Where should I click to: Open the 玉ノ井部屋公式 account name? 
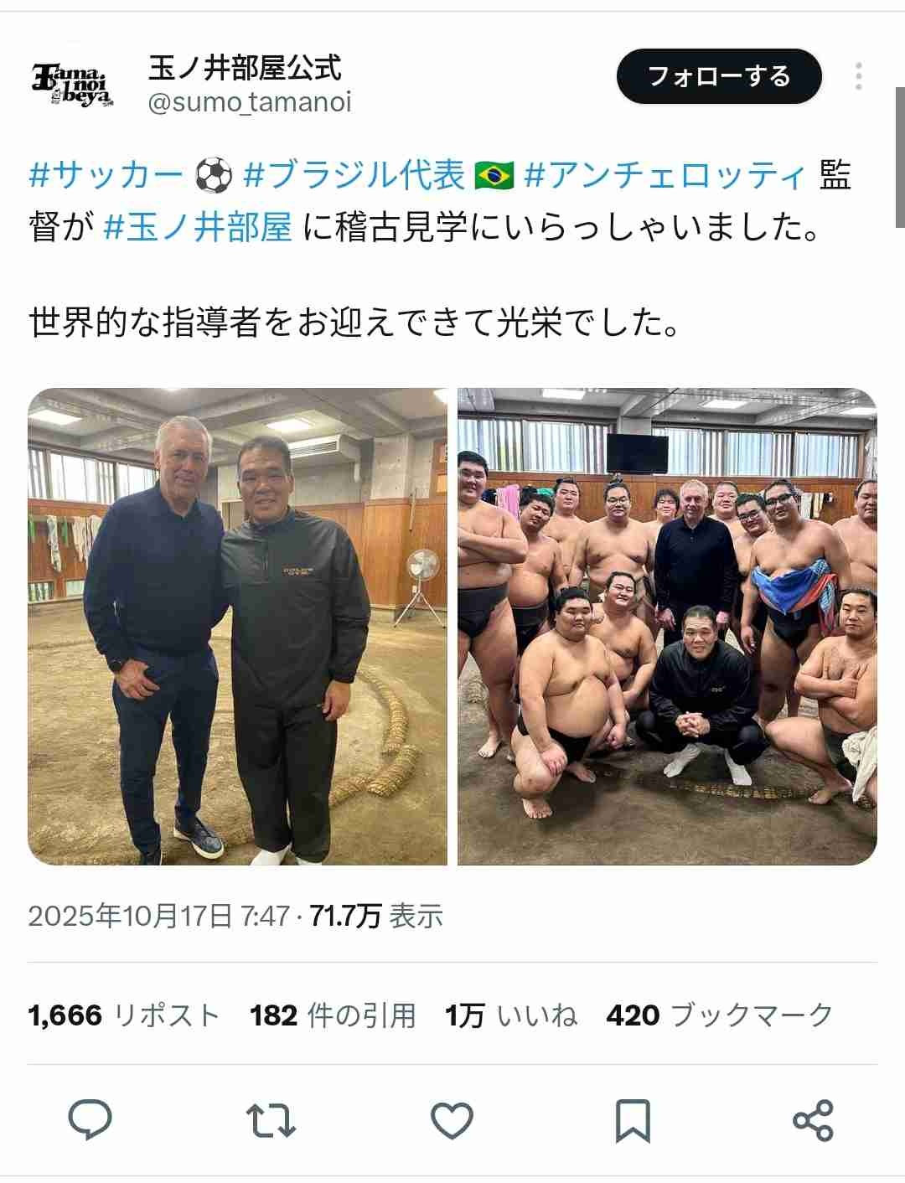(245, 67)
